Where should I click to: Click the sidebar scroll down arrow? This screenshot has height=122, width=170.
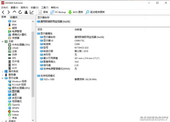[x=33, y=120]
